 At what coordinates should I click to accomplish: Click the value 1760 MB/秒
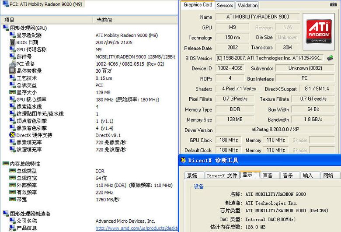point(108,200)
